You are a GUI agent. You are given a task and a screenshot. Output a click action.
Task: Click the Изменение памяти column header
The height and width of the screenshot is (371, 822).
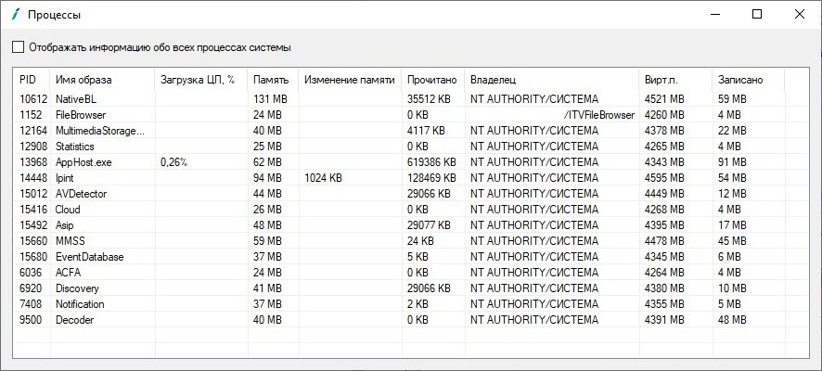pyautogui.click(x=349, y=81)
